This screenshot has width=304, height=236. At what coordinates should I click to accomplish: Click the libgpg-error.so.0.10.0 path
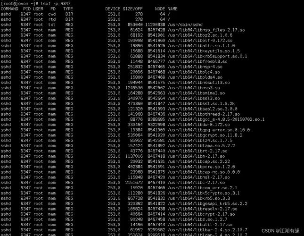[209, 130]
